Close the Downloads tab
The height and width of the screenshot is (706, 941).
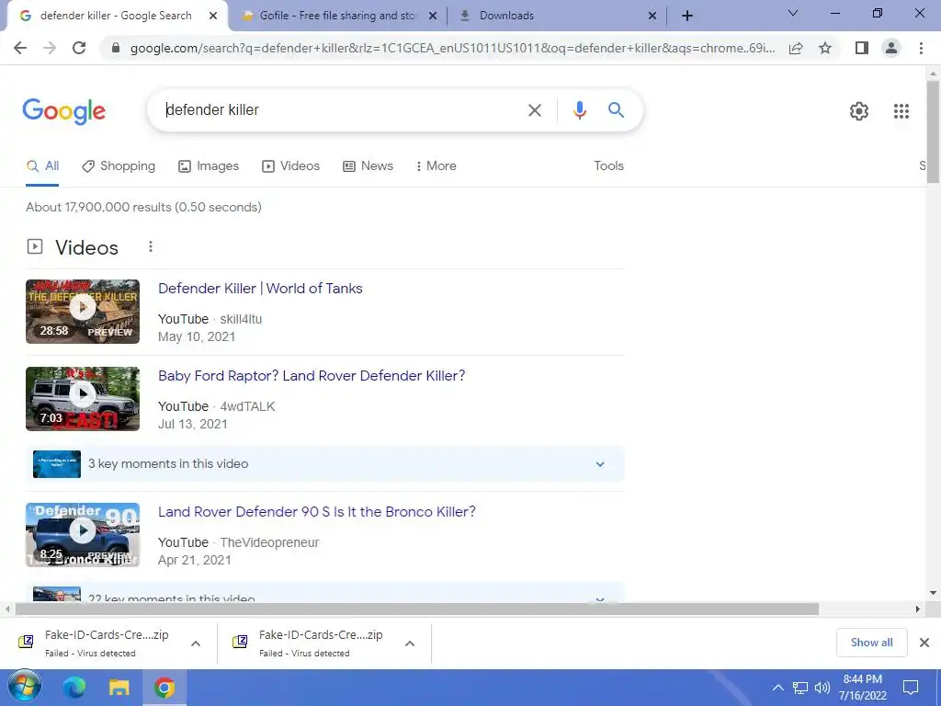click(x=652, y=17)
